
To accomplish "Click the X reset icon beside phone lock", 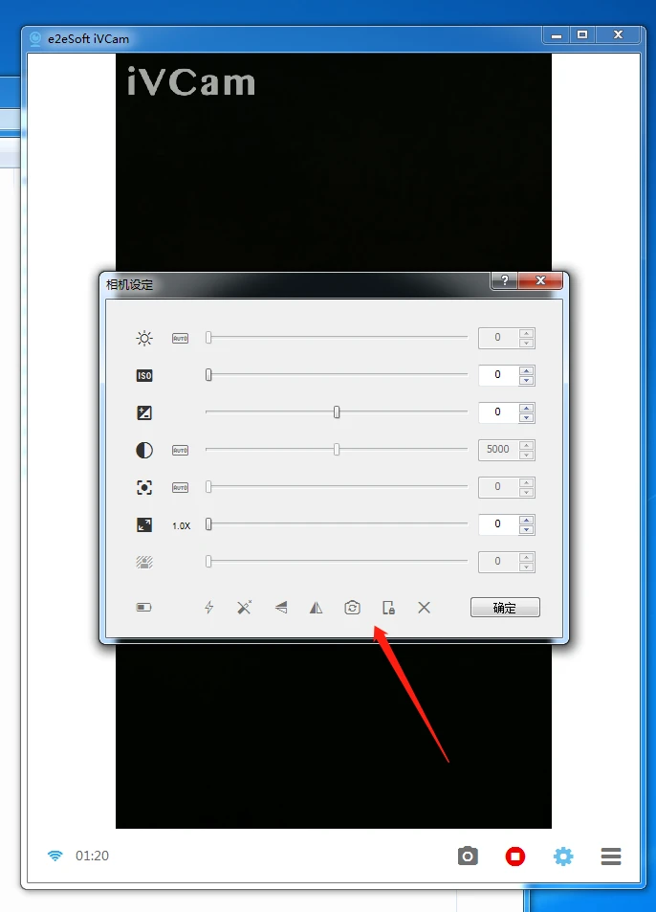I will tap(425, 608).
